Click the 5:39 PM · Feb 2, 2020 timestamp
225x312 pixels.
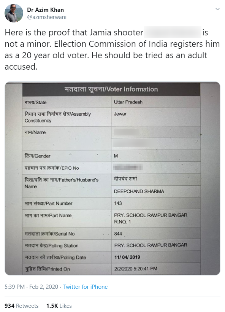click(32, 287)
